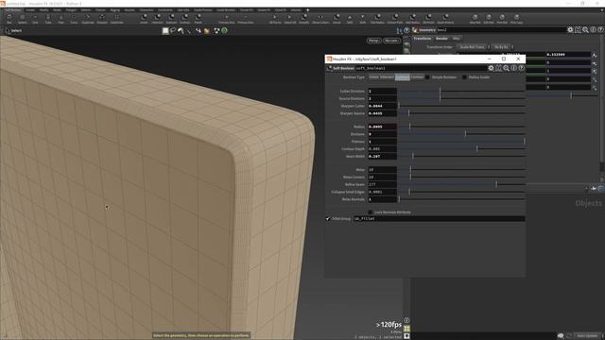Click the Union shelf tool icon
Screen dimensions: 605x340
pyautogui.click(x=144, y=17)
